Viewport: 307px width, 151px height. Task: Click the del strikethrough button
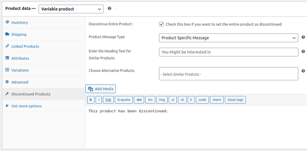(139, 100)
